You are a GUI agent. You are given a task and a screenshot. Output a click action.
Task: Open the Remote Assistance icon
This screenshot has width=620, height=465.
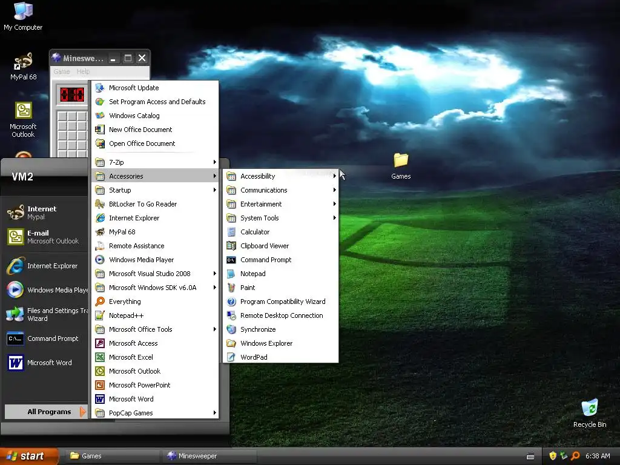(x=100, y=246)
